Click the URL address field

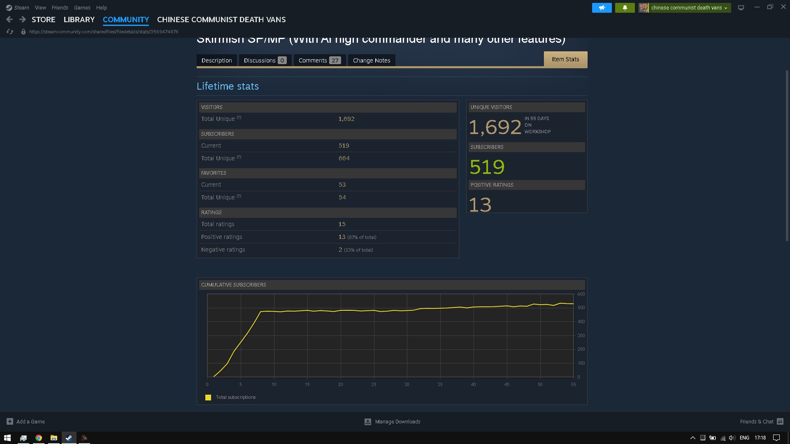pyautogui.click(x=104, y=32)
